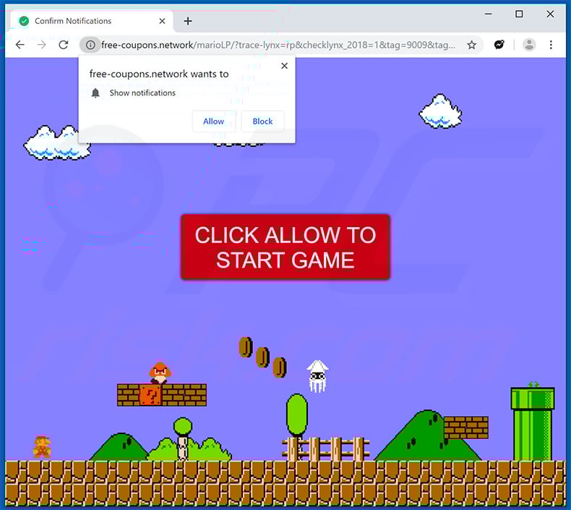Click the green warp pipe
The image size is (571, 510).
coord(533,423)
